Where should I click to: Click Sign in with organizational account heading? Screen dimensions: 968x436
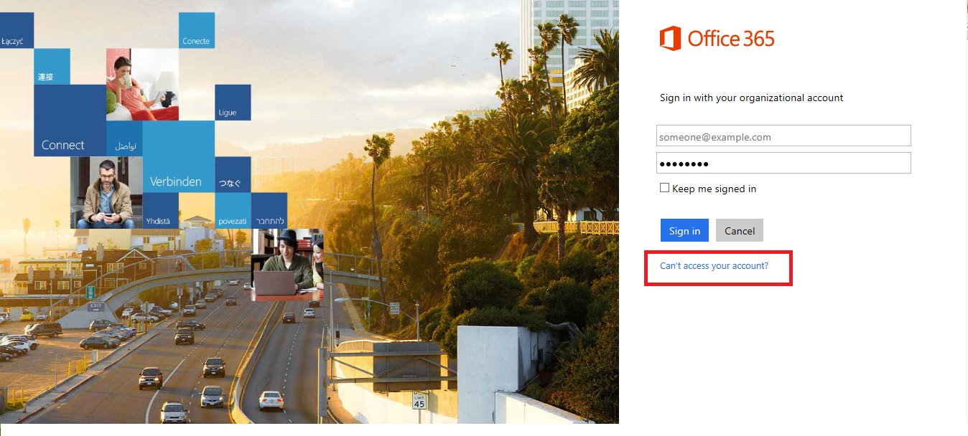tap(751, 98)
